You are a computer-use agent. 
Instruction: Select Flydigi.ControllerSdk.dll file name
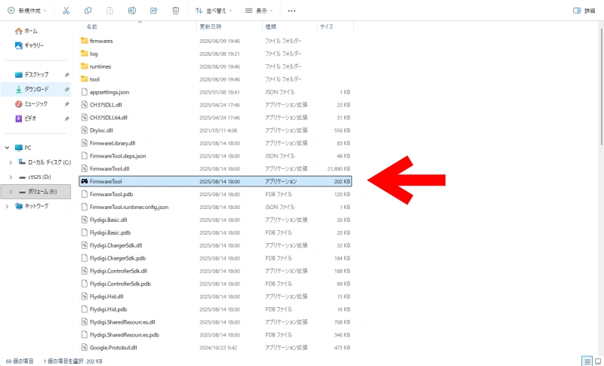[x=119, y=271]
